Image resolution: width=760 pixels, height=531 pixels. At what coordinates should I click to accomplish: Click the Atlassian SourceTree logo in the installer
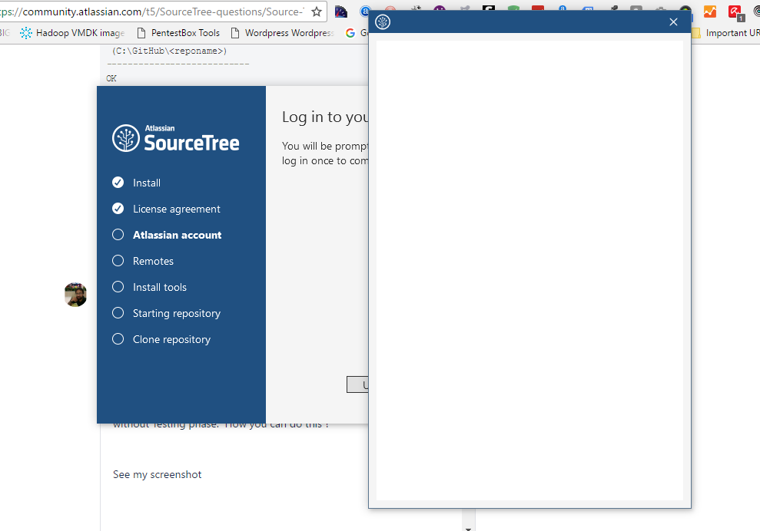[x=175, y=138]
